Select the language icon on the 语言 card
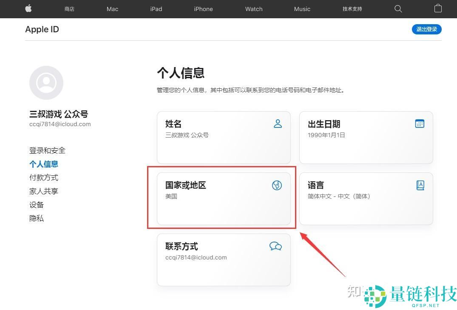This screenshot has width=457, height=310. (420, 185)
